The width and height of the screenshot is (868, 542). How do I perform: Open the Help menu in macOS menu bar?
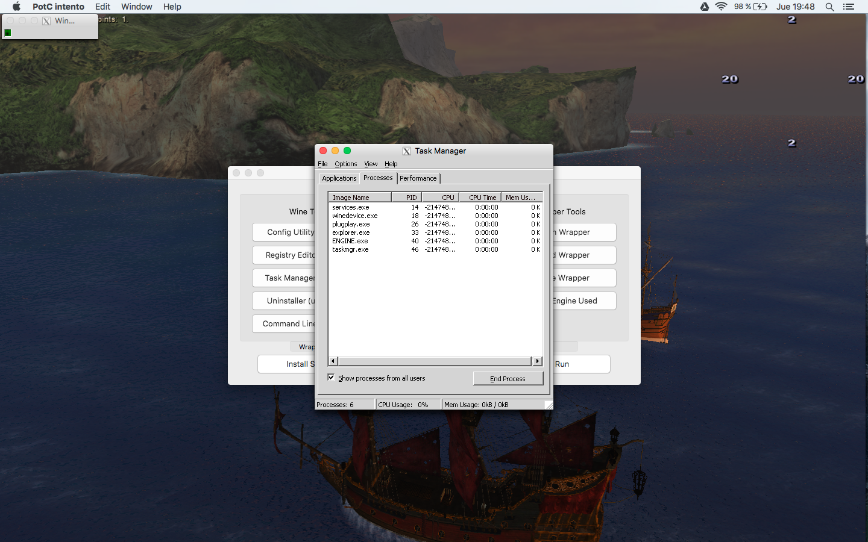tap(172, 7)
